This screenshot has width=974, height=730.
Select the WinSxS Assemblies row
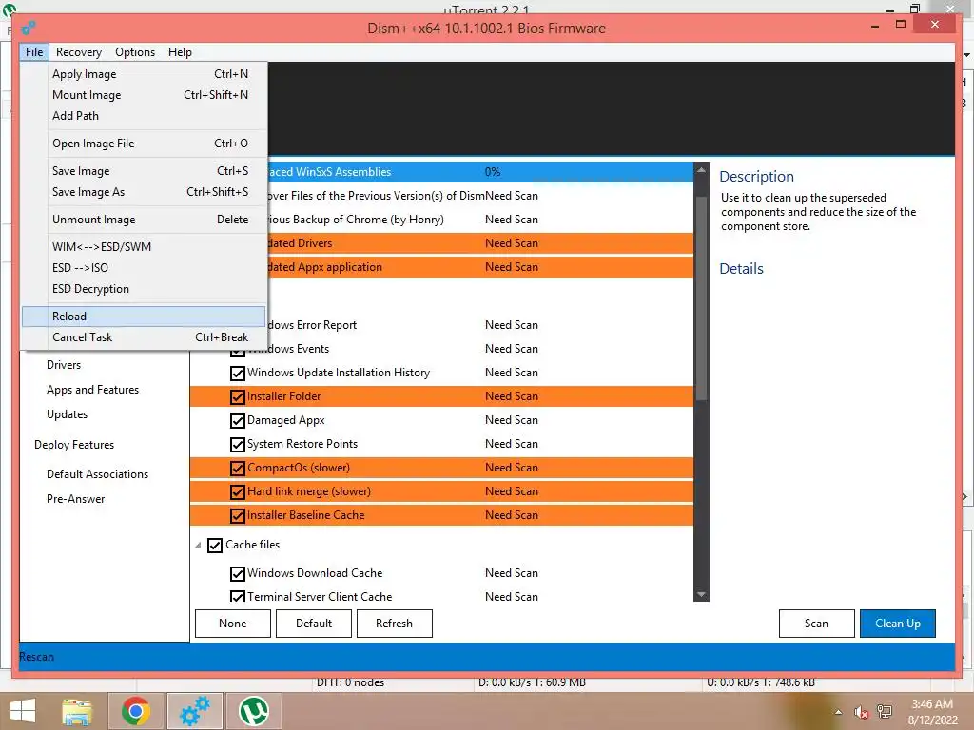tap(480, 172)
